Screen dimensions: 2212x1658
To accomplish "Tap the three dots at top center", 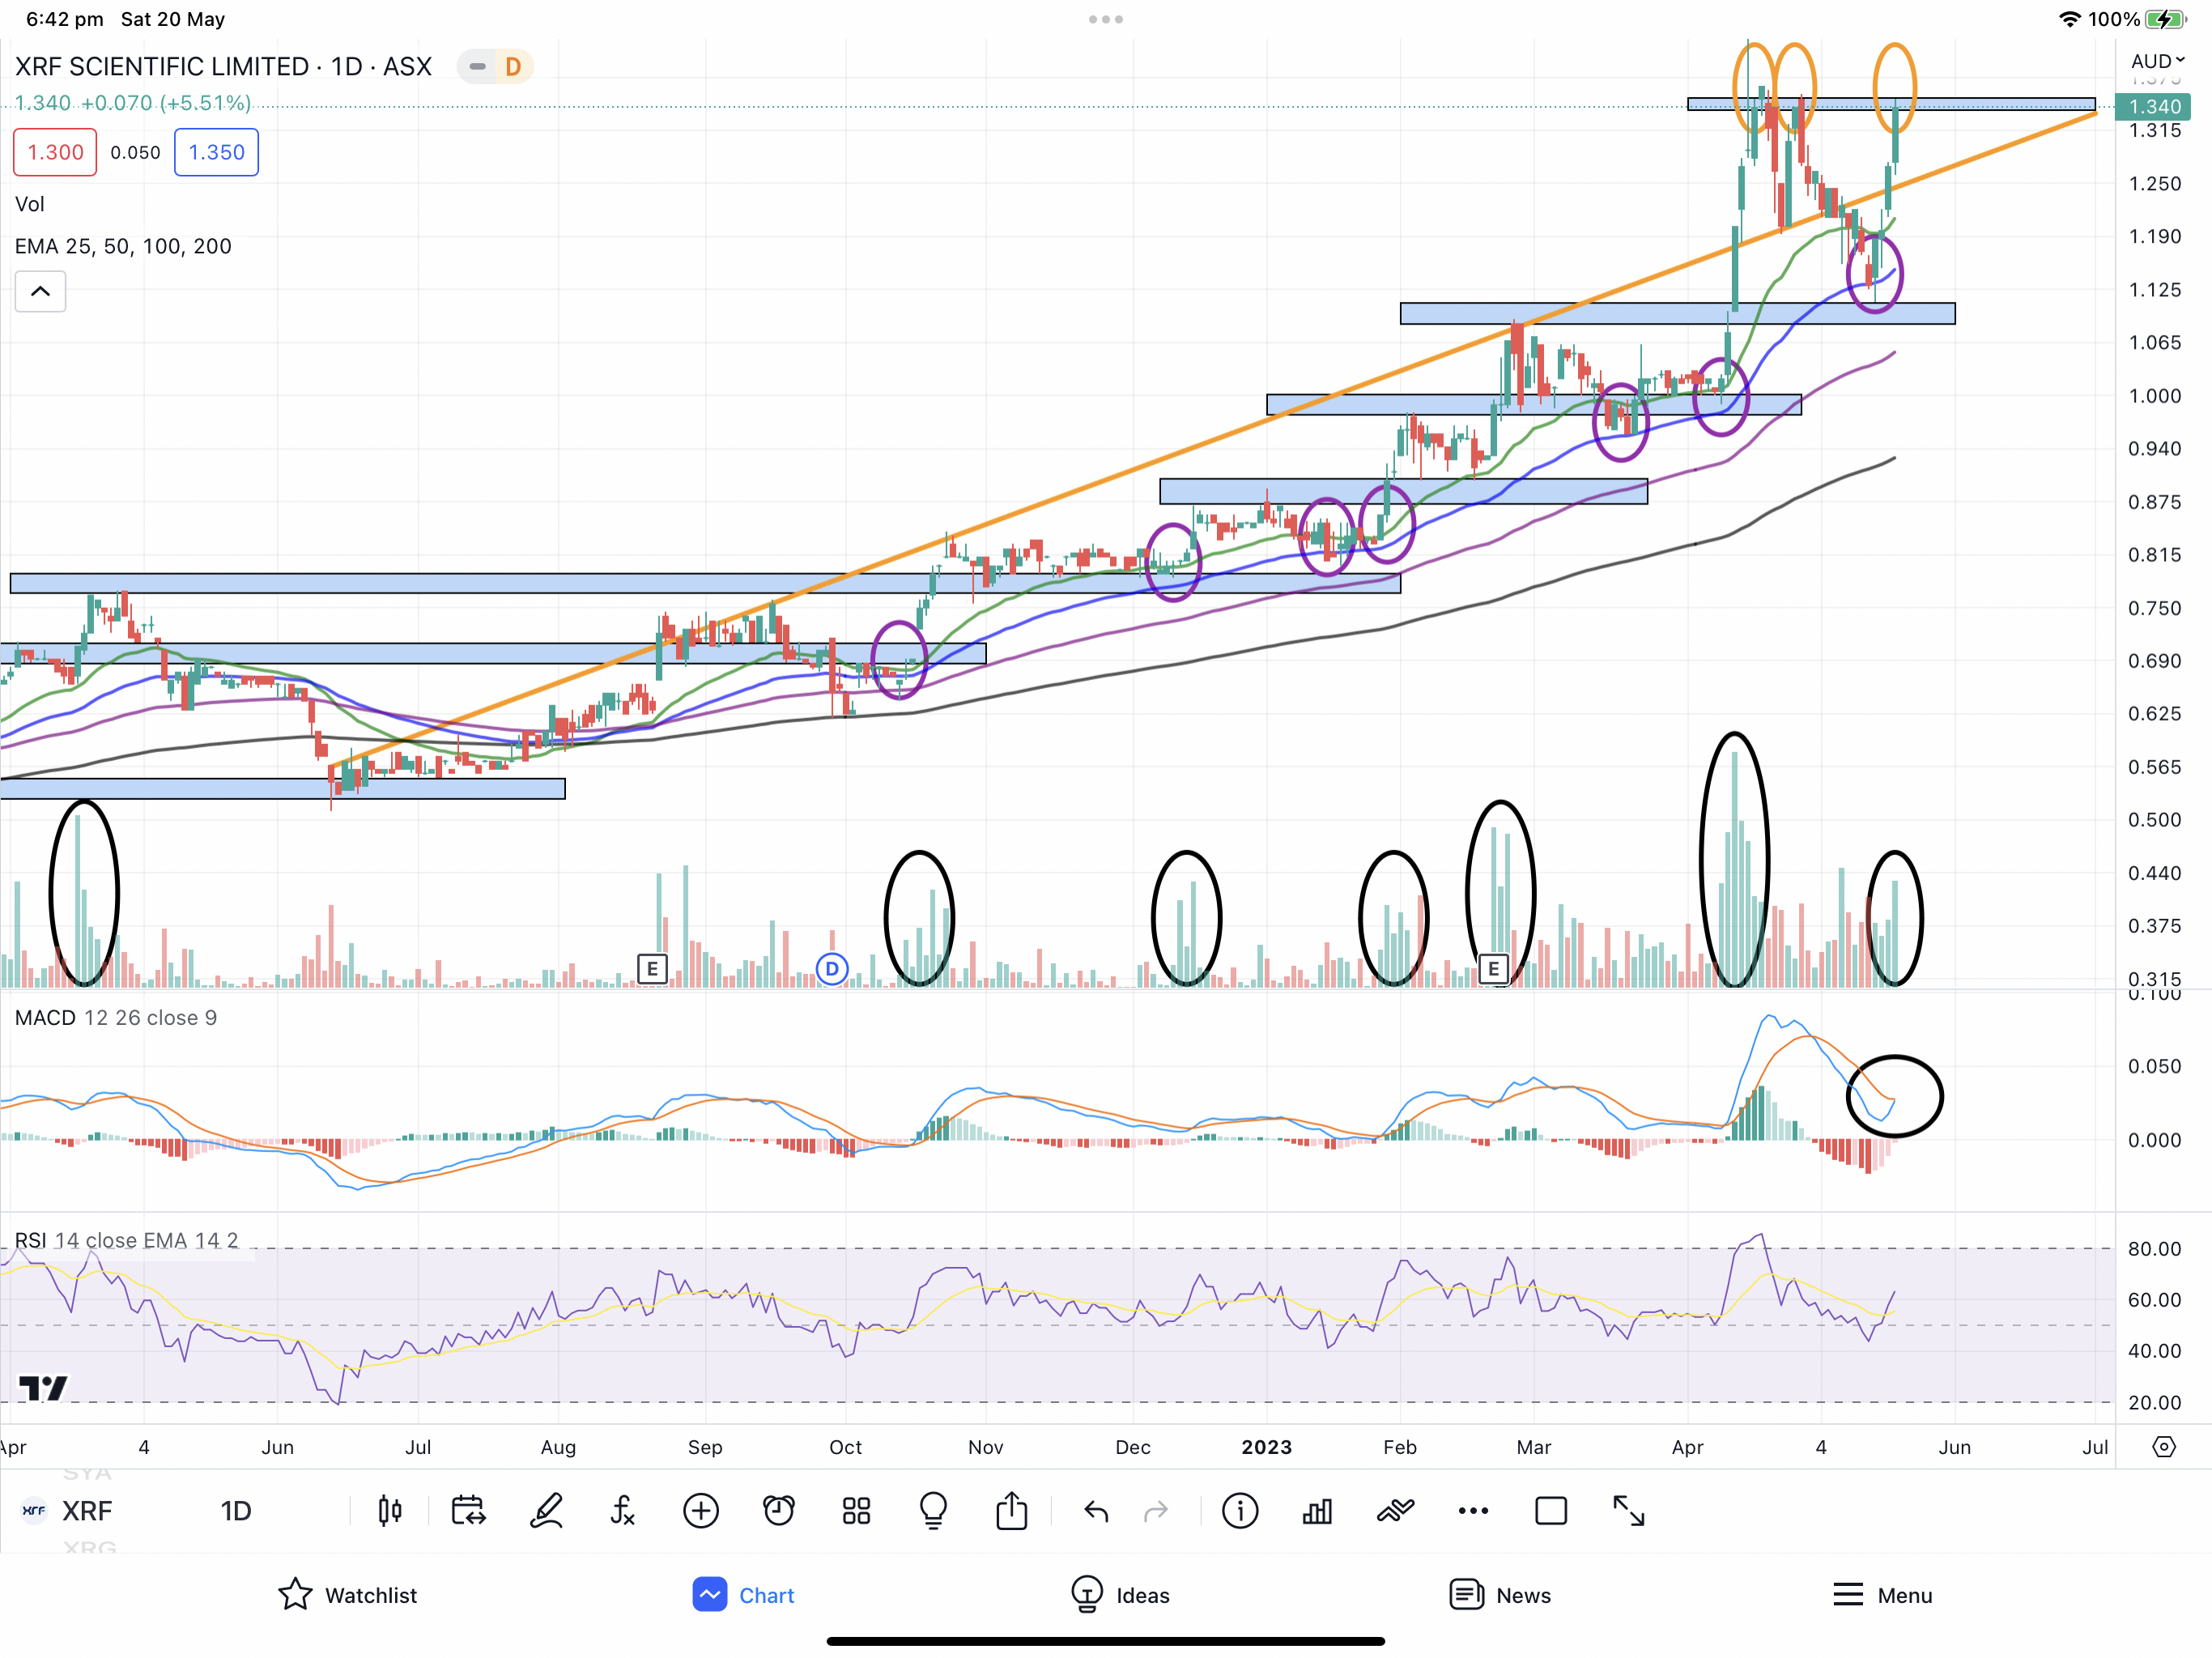I will [1106, 19].
